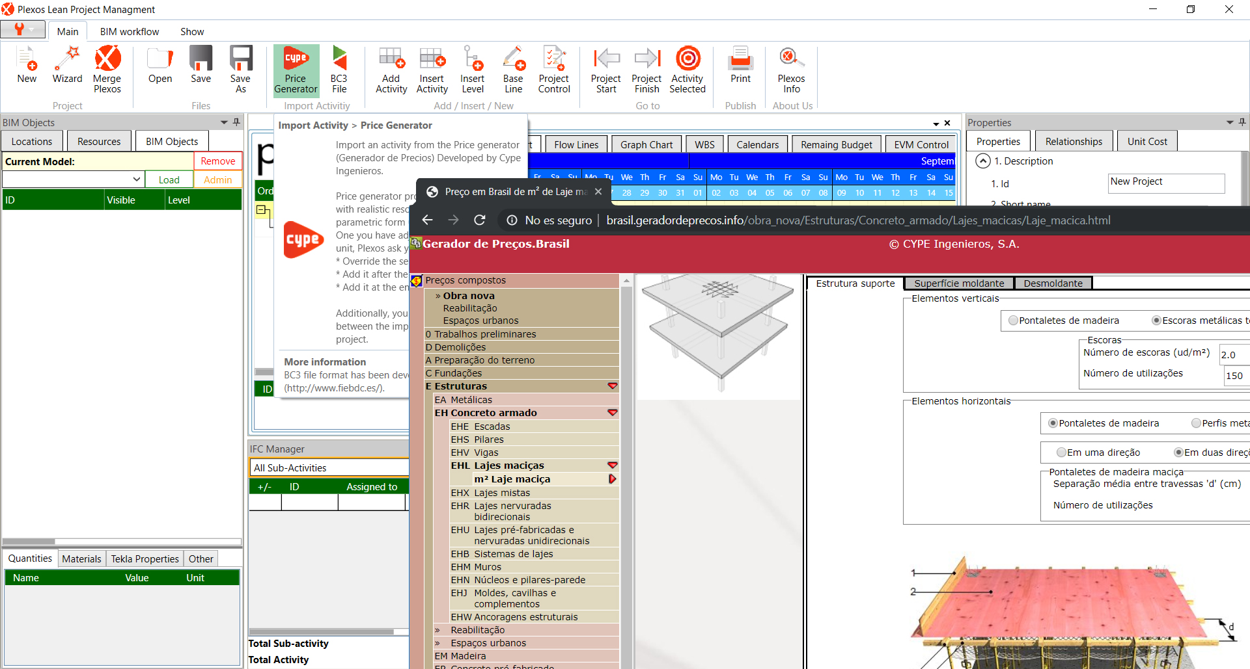
Task: Click the Add Activity icon
Action: coord(391,70)
